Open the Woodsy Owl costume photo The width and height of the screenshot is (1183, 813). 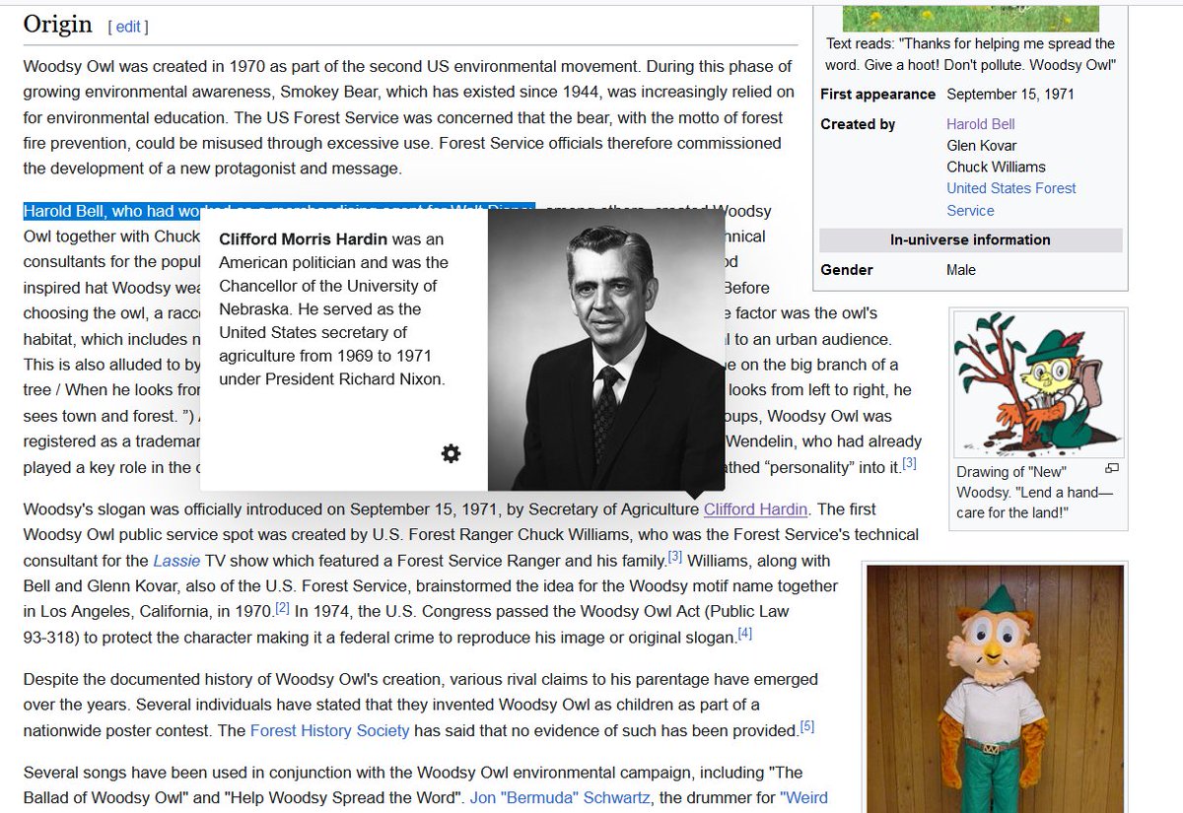coord(994,688)
